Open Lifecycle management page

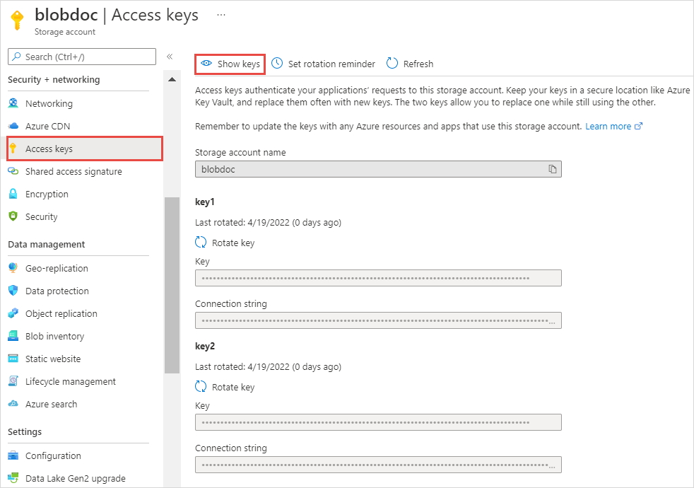coord(71,381)
